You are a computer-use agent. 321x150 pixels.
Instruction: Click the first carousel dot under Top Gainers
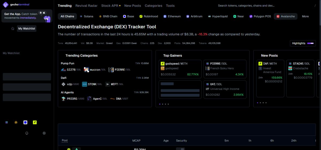(160, 104)
